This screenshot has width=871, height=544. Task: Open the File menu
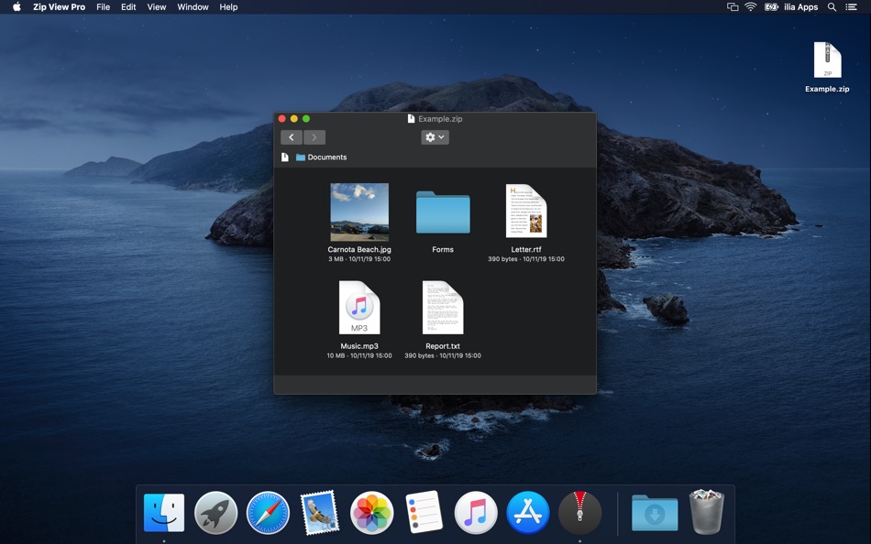pos(104,7)
